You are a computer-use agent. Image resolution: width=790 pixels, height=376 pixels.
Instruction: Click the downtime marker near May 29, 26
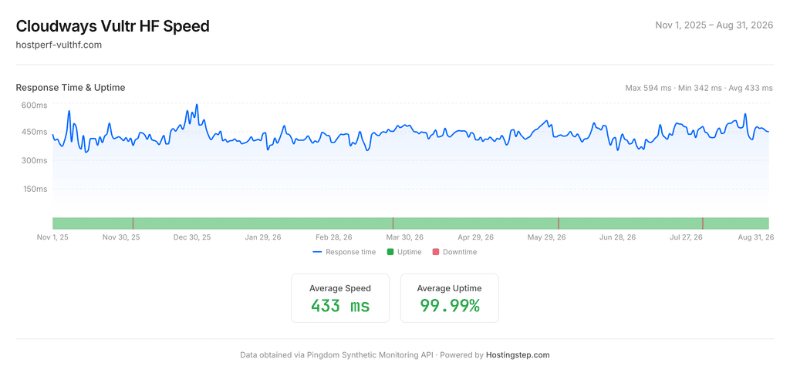click(x=559, y=223)
